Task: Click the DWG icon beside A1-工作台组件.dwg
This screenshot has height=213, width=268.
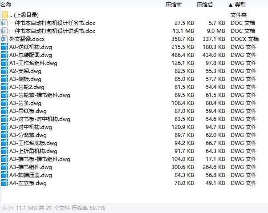Action: [4, 63]
